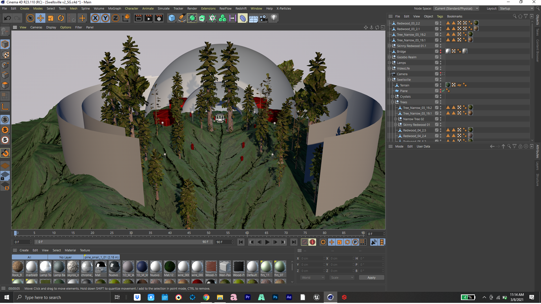Open viewport Cameras menu
This screenshot has width=541, height=304.
36,27
